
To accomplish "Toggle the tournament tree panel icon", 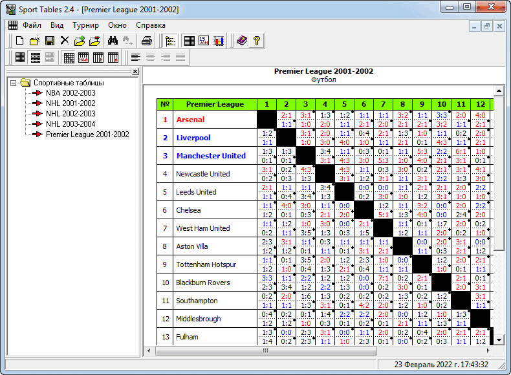I will [171, 41].
